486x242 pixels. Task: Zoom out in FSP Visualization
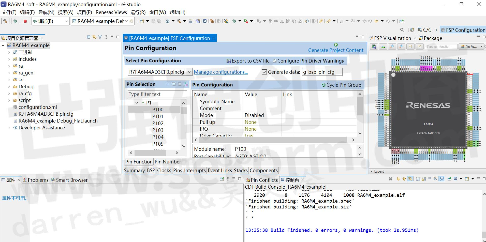coord(392,47)
